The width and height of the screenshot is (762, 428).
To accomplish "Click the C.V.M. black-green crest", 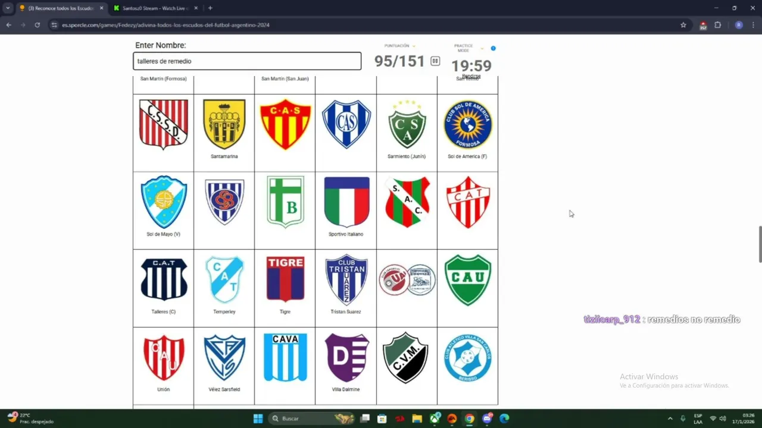I will (x=405, y=357).
